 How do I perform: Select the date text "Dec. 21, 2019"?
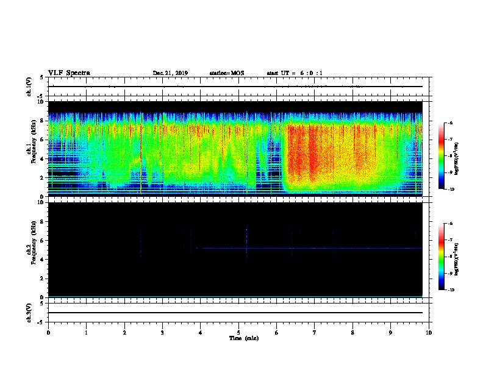point(170,73)
